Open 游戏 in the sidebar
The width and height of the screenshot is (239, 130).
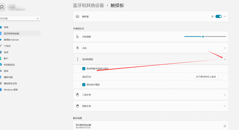click(20, 71)
